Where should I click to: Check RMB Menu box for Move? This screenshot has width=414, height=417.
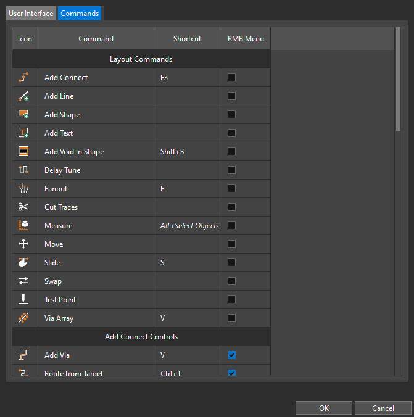coord(231,244)
